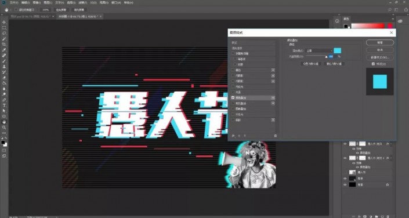Select the Crop tool
Viewport: 409px width, 218px height.
(4, 44)
